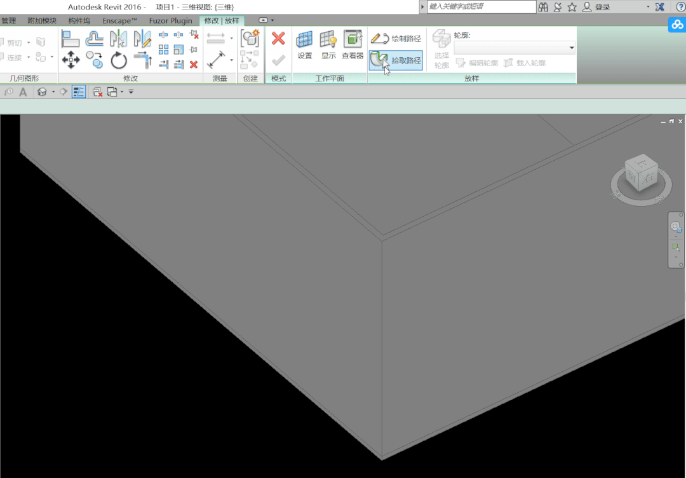Select the Copy tool icon
The height and width of the screenshot is (478, 686).
[x=95, y=60]
